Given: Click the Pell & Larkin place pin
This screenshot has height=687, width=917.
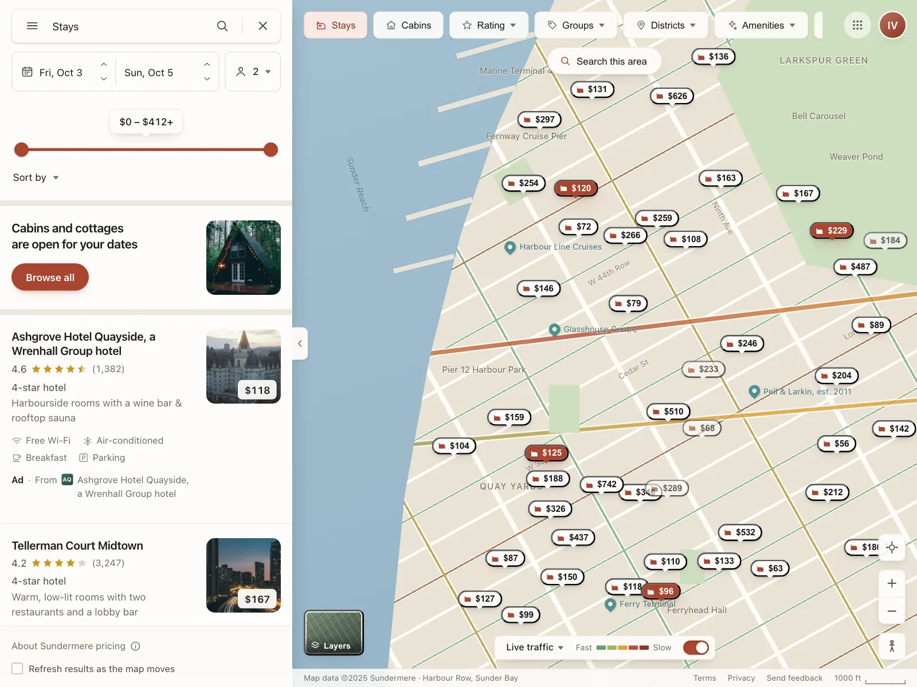Looking at the screenshot, I should pyautogui.click(x=754, y=392).
